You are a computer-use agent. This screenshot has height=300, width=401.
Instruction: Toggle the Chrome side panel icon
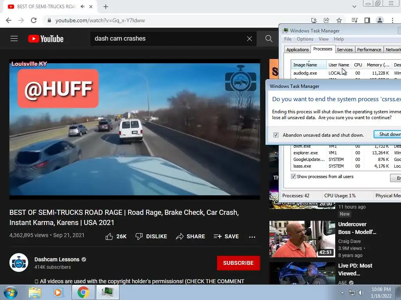coord(367,20)
